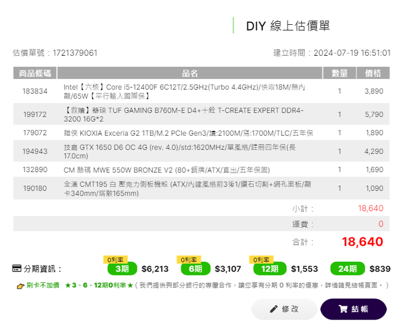
Task: Click the shopping cart icon in 結帳
Action: coord(343,309)
